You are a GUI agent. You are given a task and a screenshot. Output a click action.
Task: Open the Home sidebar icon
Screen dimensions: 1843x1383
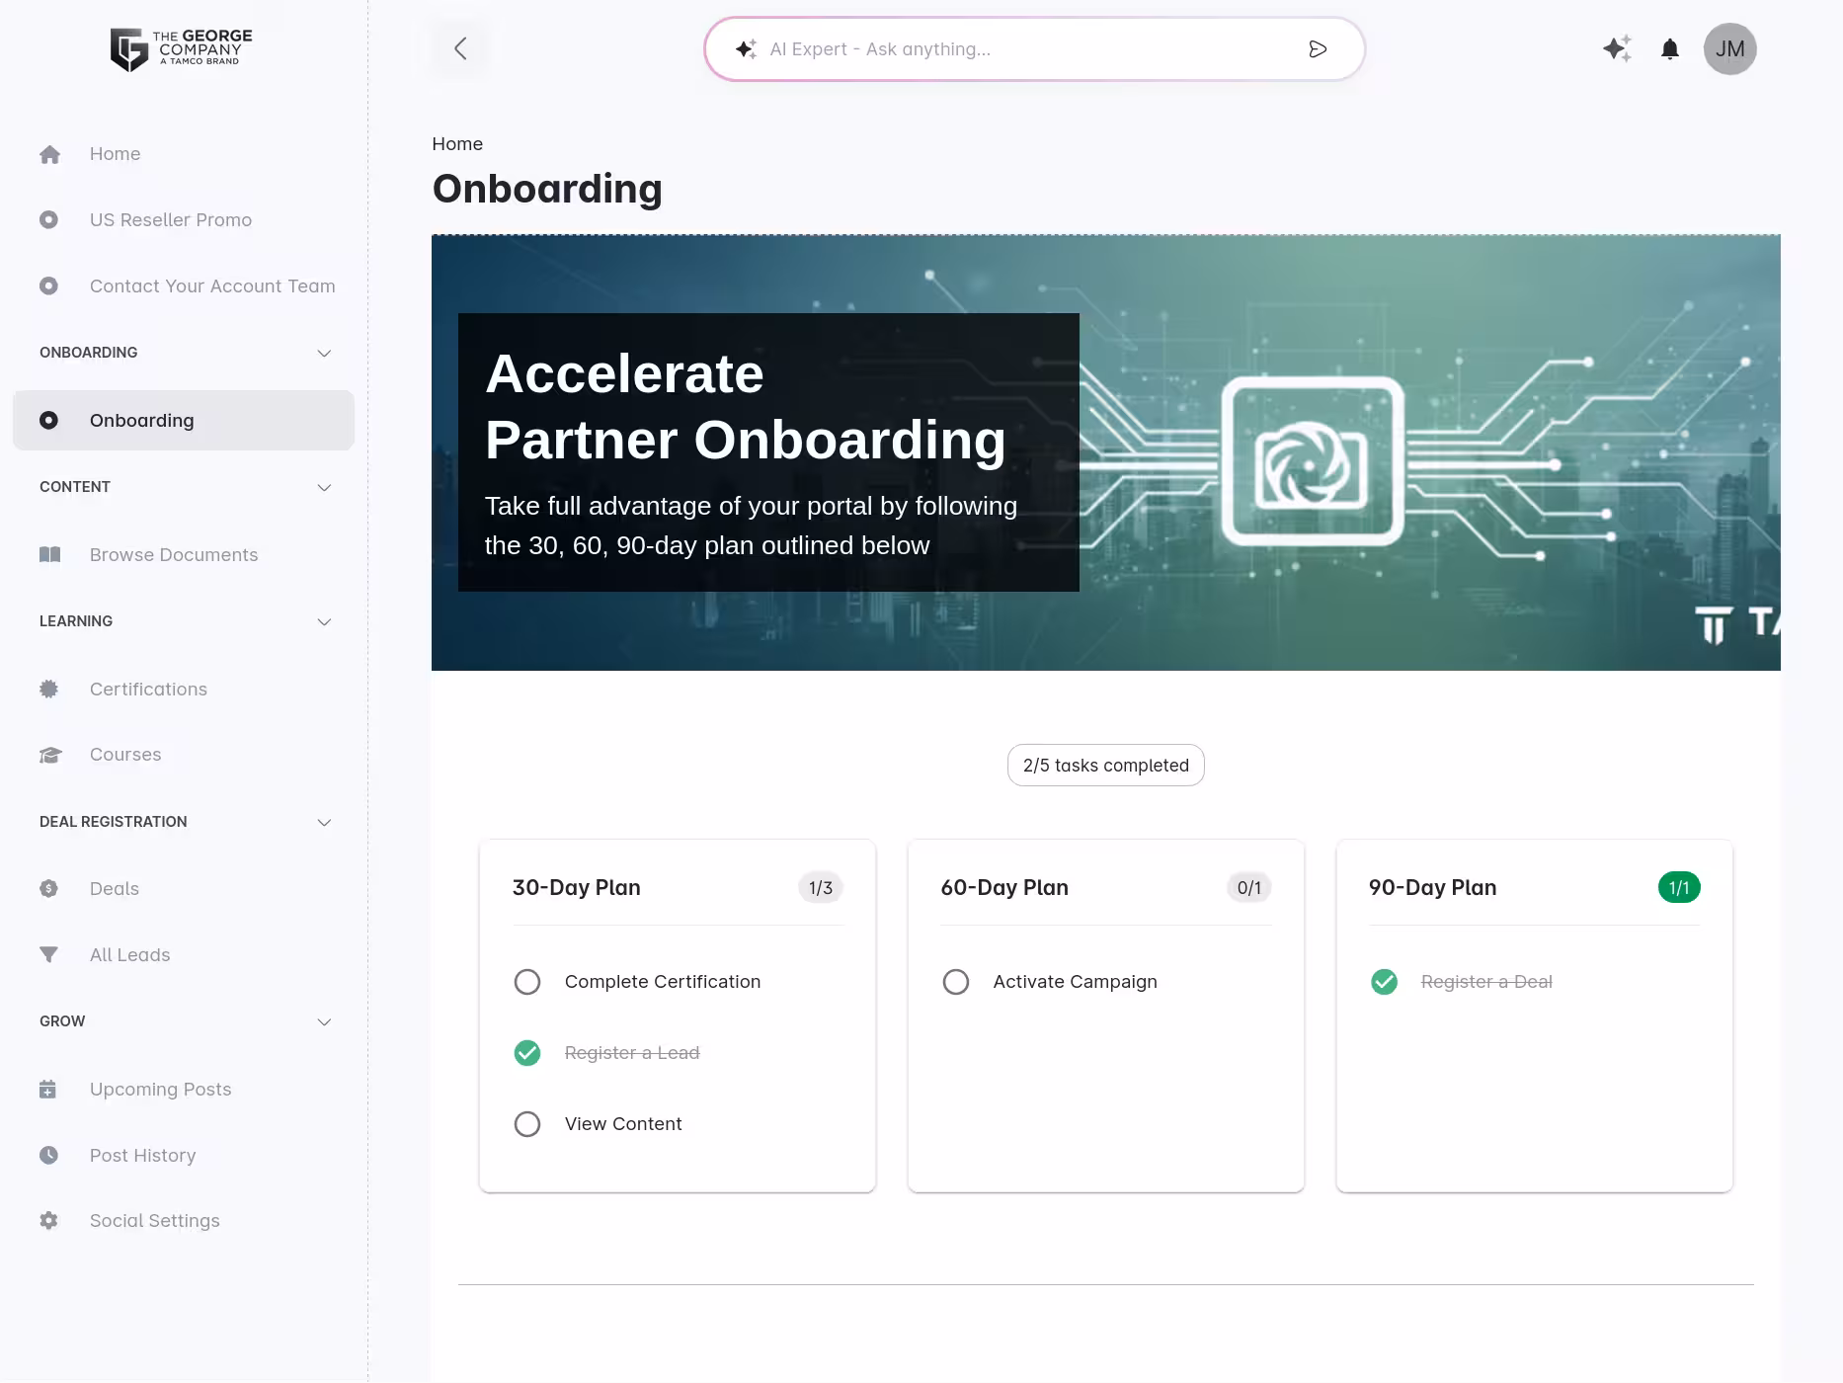click(49, 154)
